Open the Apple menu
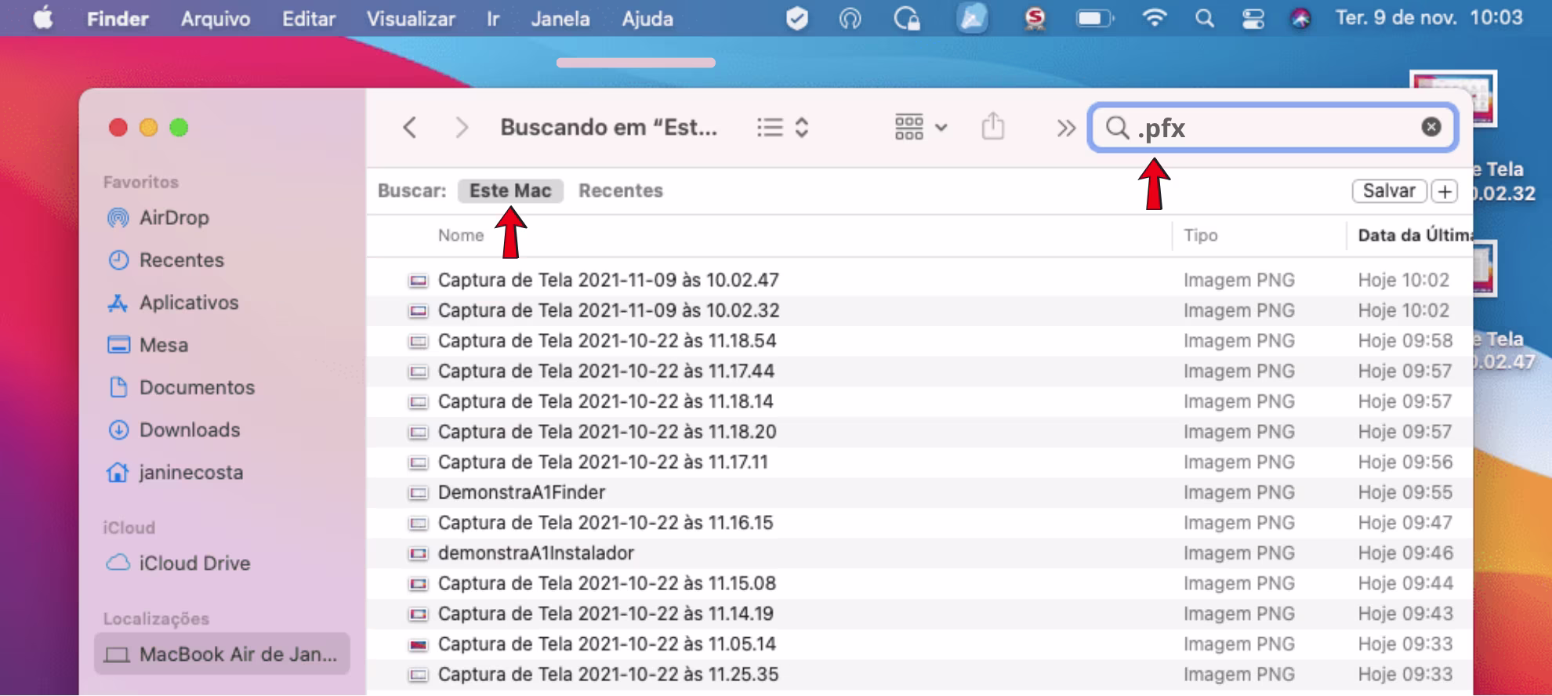 click(x=43, y=18)
